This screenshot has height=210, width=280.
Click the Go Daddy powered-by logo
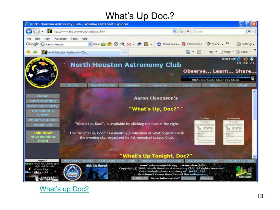pyautogui.click(x=46, y=178)
